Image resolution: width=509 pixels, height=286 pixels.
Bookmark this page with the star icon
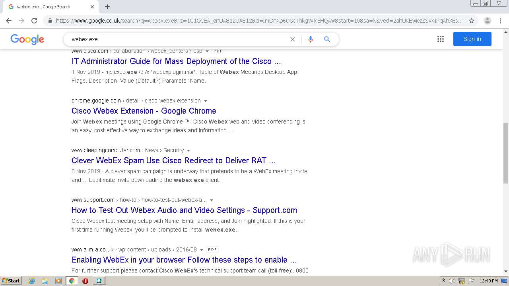click(472, 21)
